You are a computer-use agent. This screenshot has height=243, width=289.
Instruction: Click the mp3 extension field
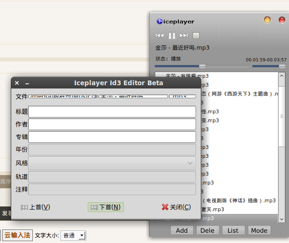(x=183, y=96)
